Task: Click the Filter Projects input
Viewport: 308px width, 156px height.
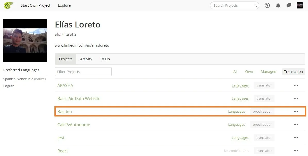Action: [x=83, y=72]
